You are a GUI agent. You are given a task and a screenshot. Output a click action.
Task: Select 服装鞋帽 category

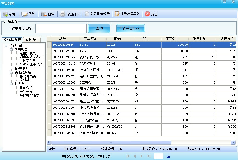pyautogui.click(x=21, y=68)
